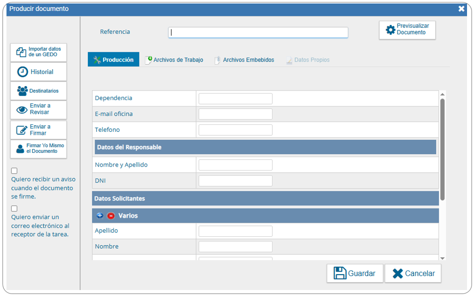
Task: Click the X icon on Cancelar
Action: pos(398,274)
